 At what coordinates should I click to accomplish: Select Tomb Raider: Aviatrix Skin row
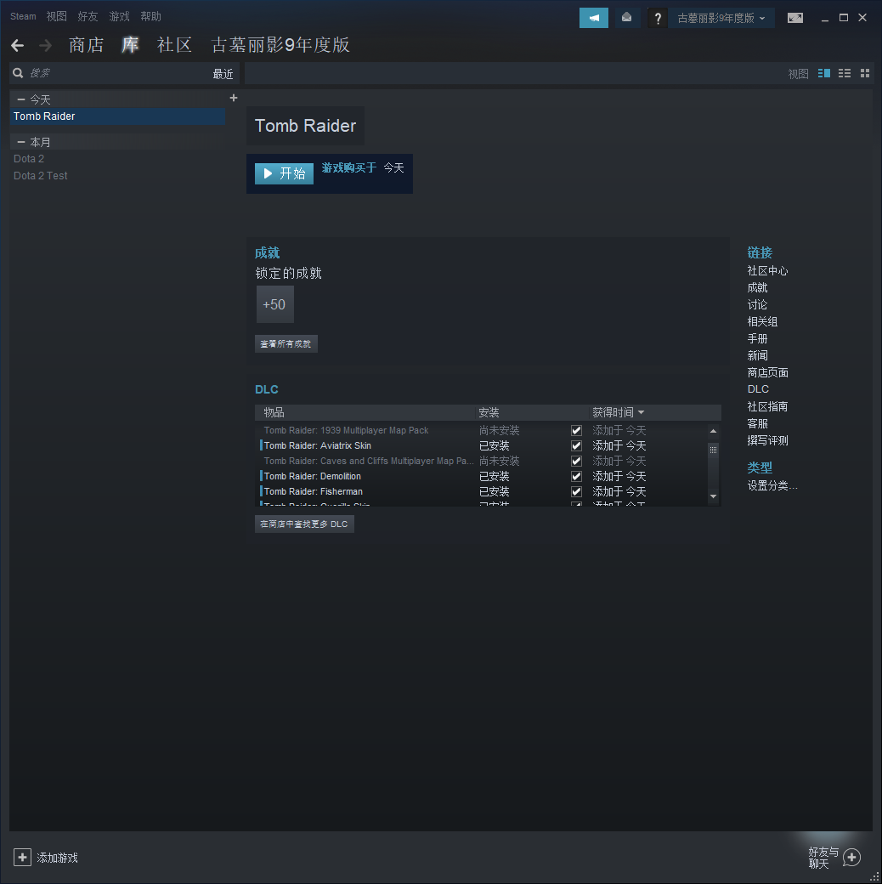tap(483, 446)
